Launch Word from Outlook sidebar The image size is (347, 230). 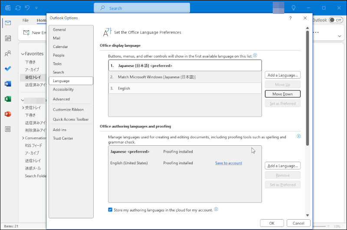point(8,84)
